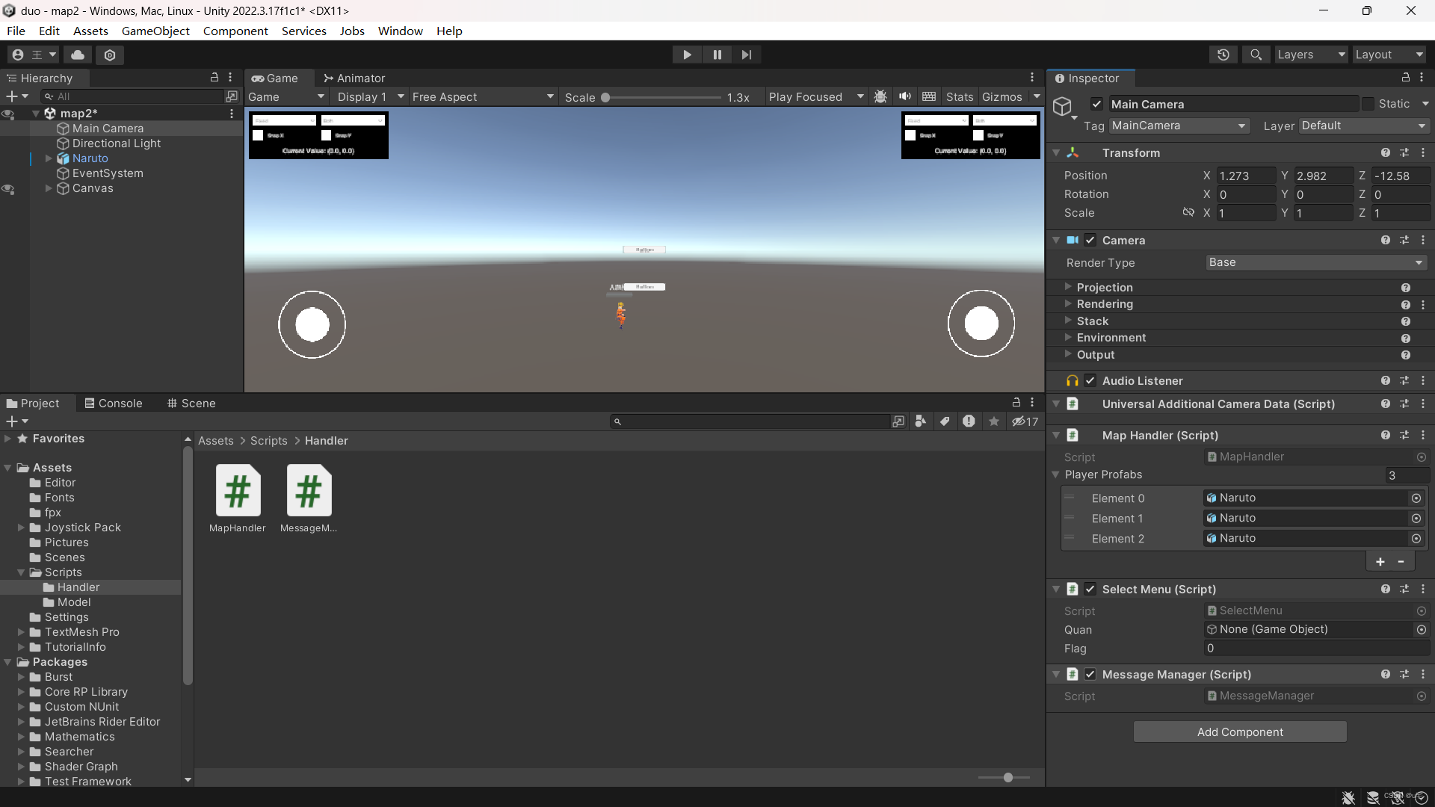This screenshot has width=1435, height=807.
Task: Toggle constrained proportions link for Scale
Action: [x=1188, y=212]
